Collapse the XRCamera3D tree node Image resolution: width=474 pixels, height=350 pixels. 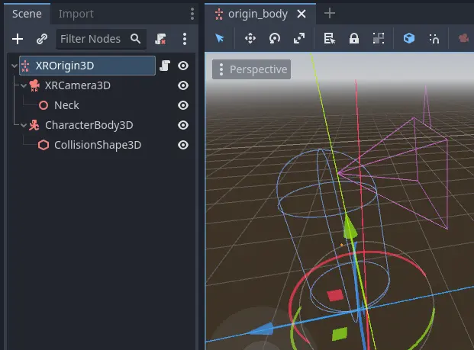(x=24, y=85)
